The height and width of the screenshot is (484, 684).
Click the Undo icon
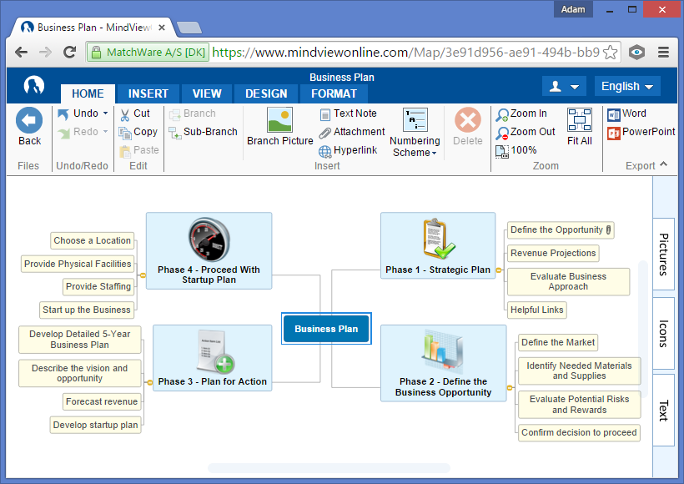[x=63, y=114]
